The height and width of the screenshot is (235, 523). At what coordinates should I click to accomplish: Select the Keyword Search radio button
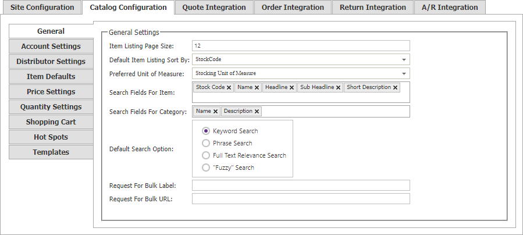pyautogui.click(x=206, y=131)
